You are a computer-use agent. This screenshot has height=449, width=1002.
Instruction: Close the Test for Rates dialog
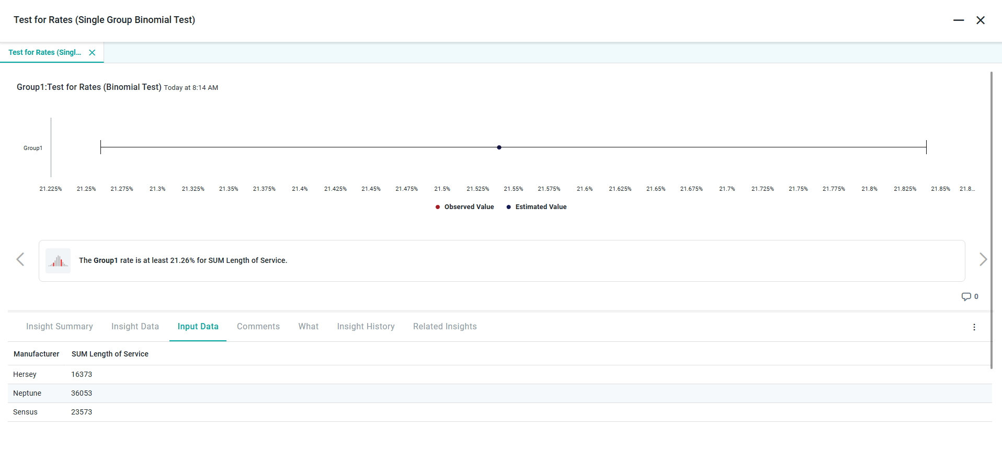(980, 20)
